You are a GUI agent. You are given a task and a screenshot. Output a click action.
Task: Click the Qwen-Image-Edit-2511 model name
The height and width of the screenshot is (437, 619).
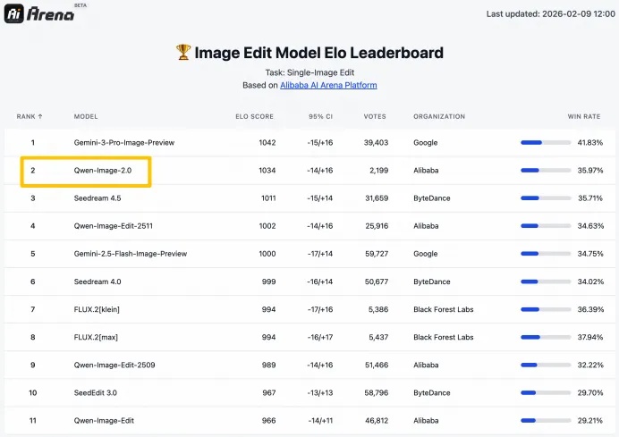pos(114,226)
